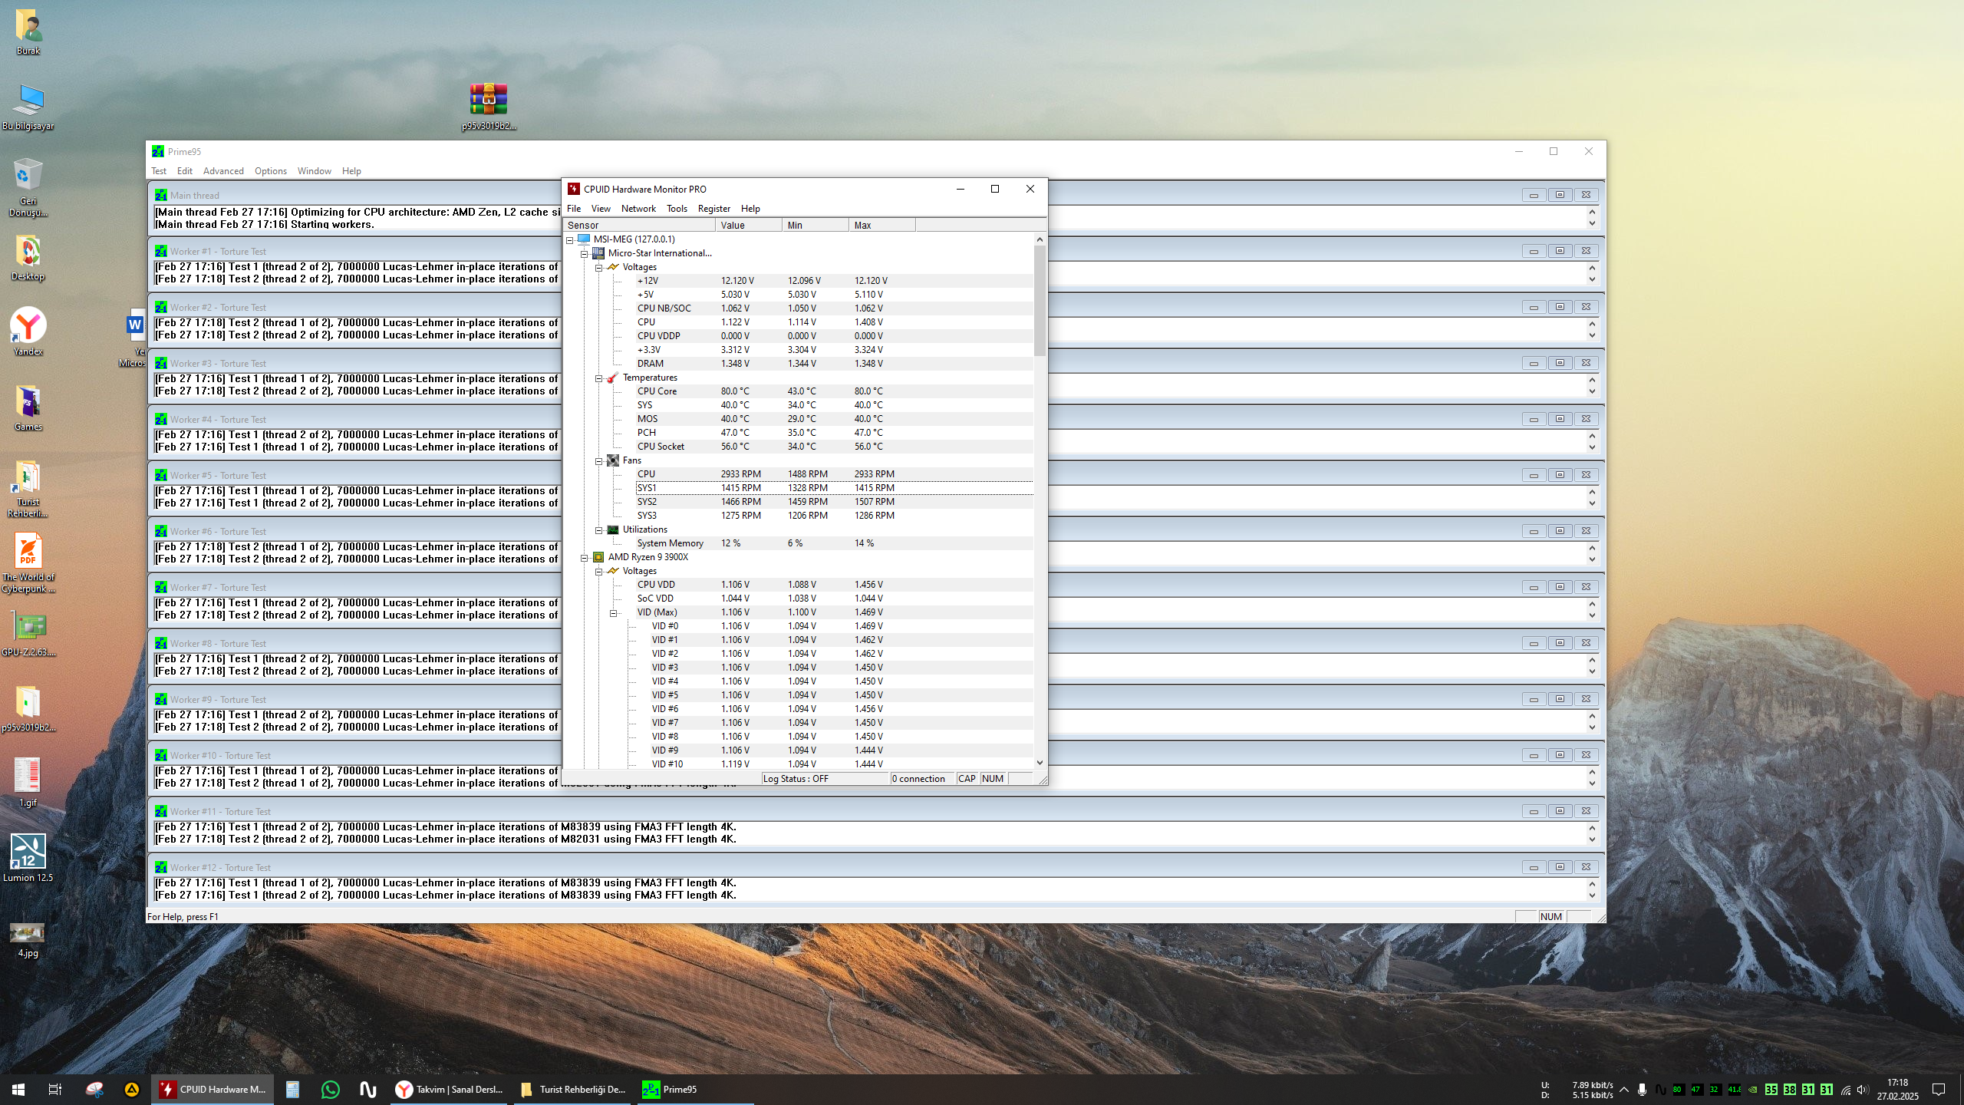Click the Windows Start button
The image size is (1964, 1105).
point(18,1089)
